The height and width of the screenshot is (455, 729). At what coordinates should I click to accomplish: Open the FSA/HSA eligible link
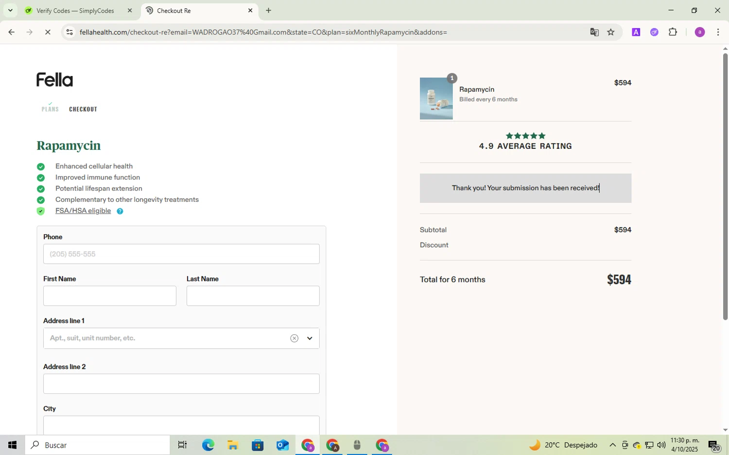point(83,211)
